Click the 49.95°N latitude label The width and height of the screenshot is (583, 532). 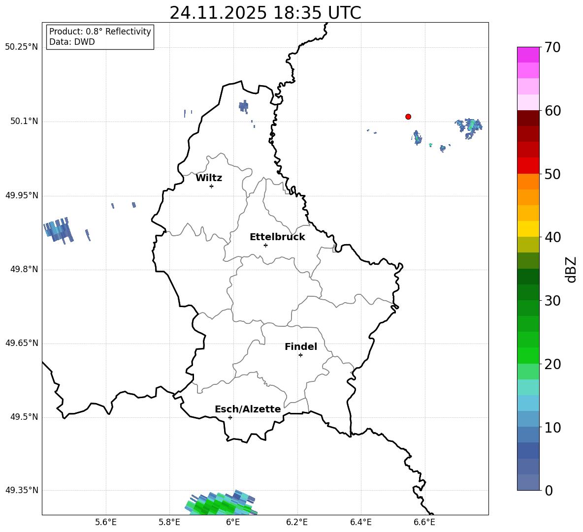(x=22, y=195)
